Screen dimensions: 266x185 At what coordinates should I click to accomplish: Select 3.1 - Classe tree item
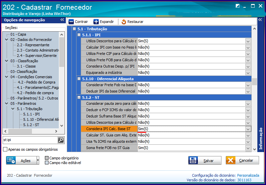click(x=26, y=66)
